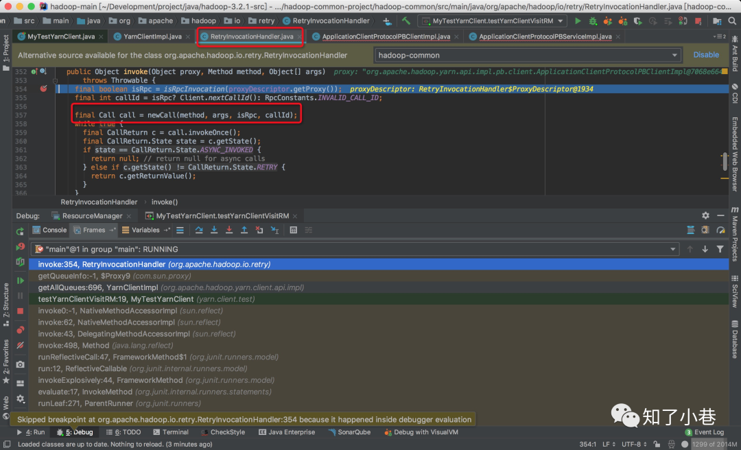Open ApplicationClientProtocolPBClientImpl.java tab

[x=386, y=36]
